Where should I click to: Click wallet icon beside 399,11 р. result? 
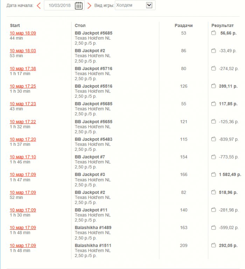[x=214, y=86]
